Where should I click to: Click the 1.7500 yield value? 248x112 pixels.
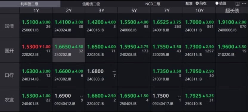click(x=161, y=96)
